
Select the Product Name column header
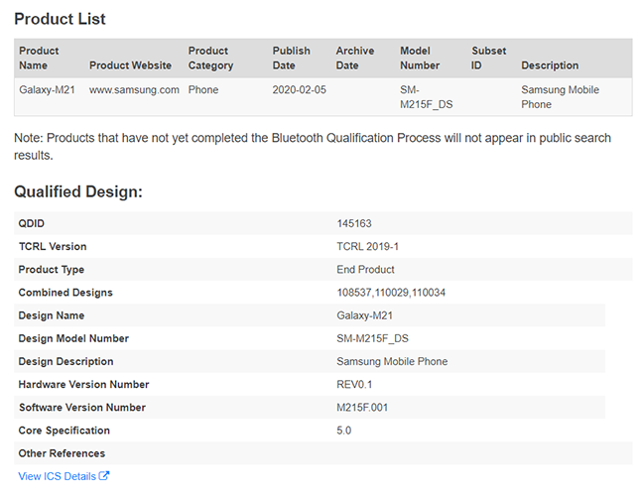pyautogui.click(x=39, y=58)
